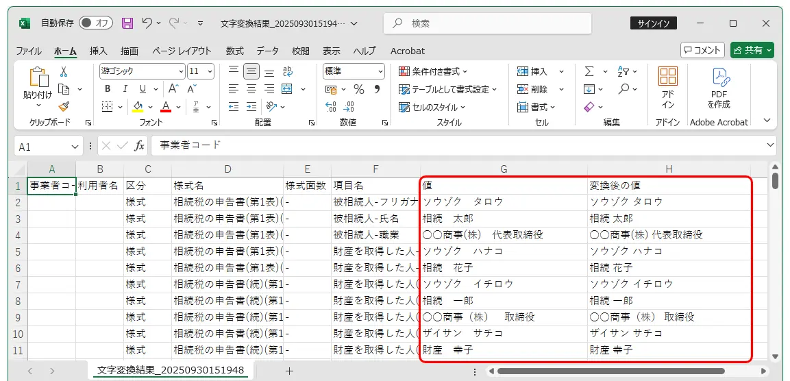Click the AutoSum sigma icon
This screenshot has height=381, width=790.
point(589,71)
